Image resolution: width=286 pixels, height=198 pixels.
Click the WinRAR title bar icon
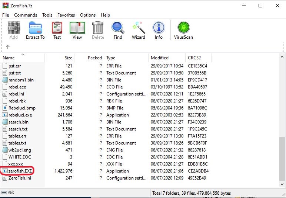[5, 6]
